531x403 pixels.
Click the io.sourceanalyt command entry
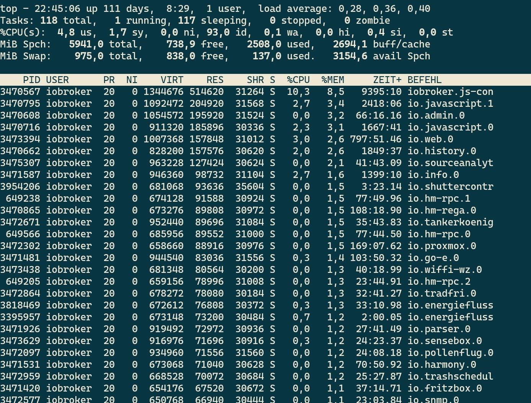(450, 163)
